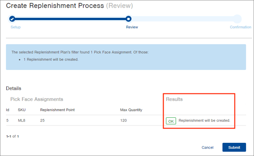Select the Review step circle marker
The image size is (254, 156).
coord(129,19)
